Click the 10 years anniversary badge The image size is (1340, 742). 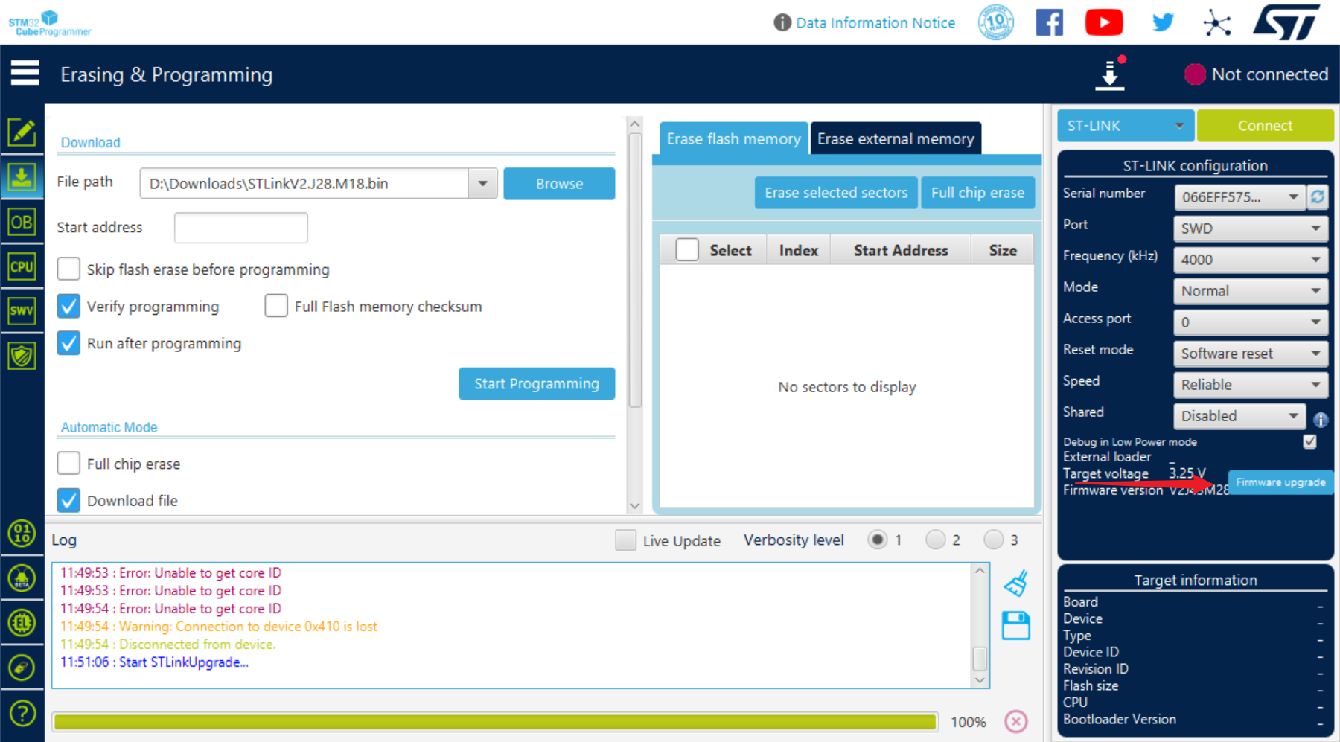996,22
